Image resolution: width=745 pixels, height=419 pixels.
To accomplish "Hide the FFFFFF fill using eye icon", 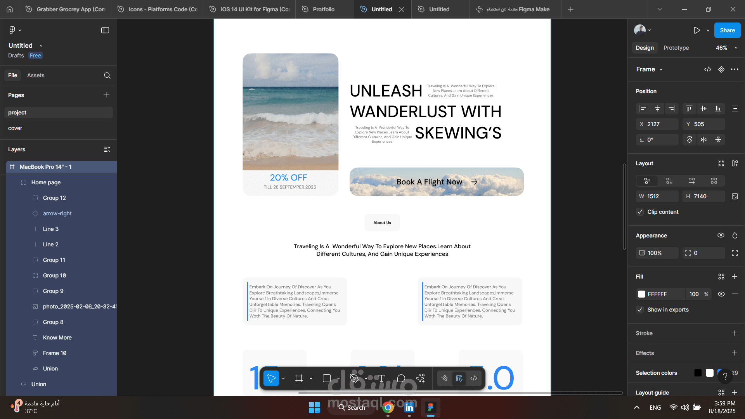I will click(721, 294).
